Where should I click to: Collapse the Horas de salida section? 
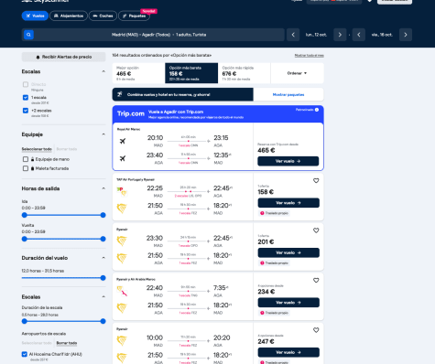103,188
